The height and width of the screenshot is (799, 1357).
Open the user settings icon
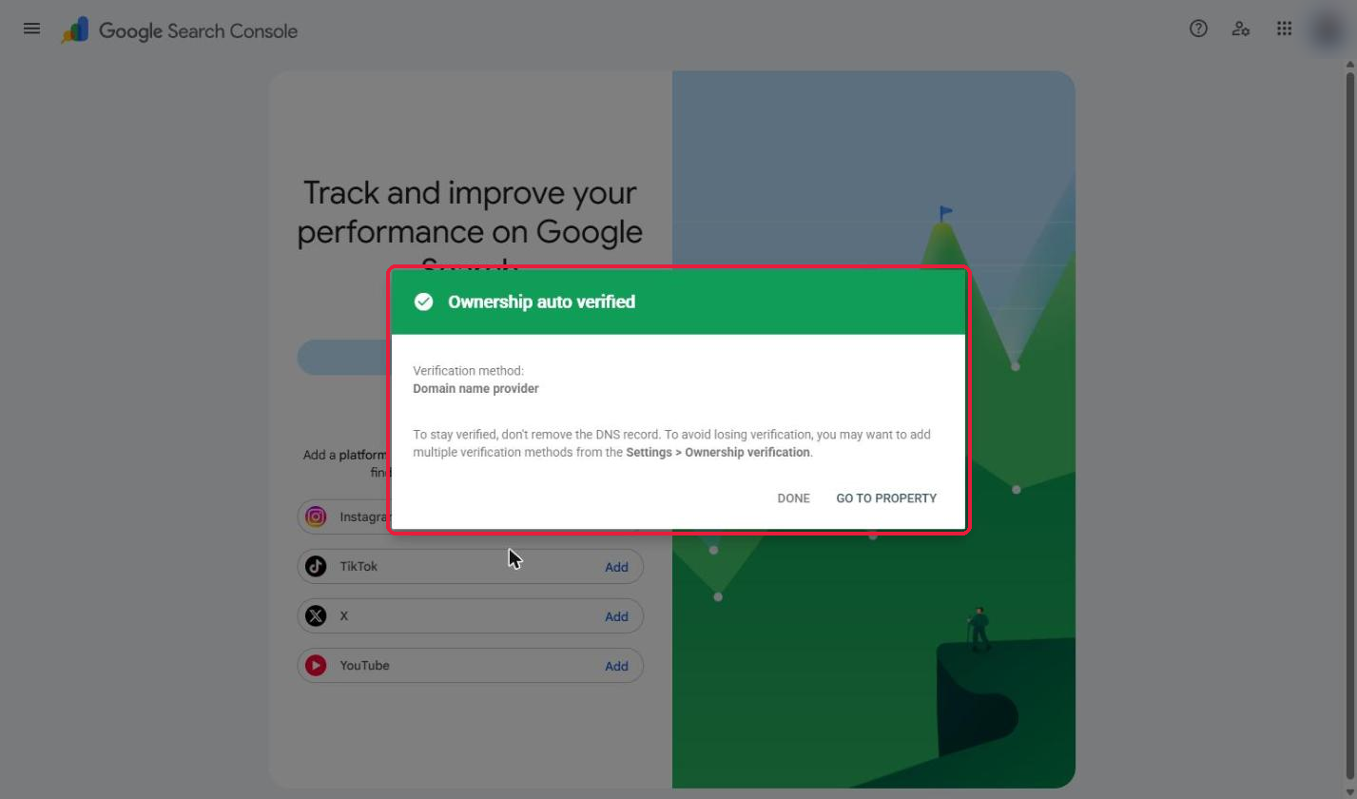tap(1241, 29)
